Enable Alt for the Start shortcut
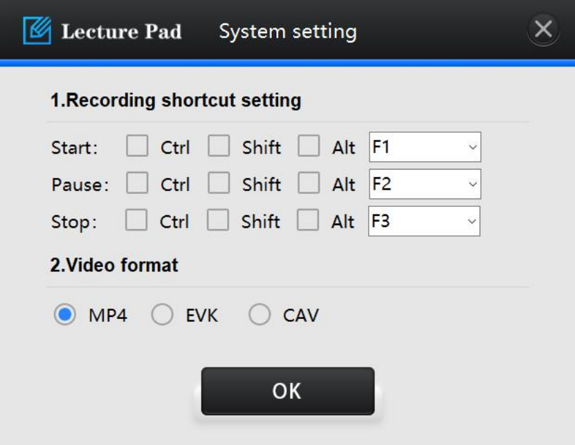The width and height of the screenshot is (575, 445). [309, 145]
